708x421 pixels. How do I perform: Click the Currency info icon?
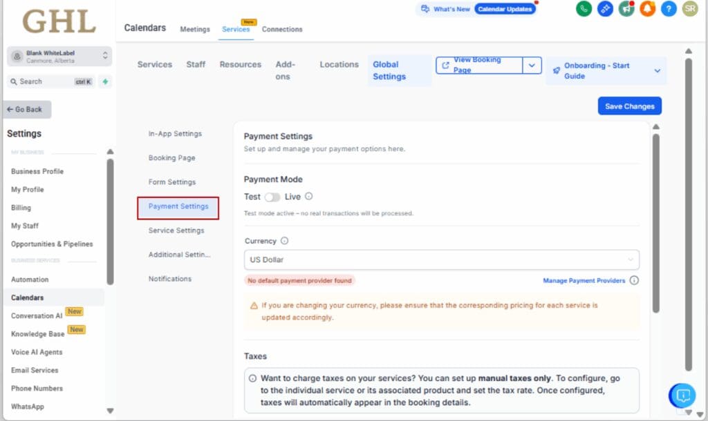[283, 241]
